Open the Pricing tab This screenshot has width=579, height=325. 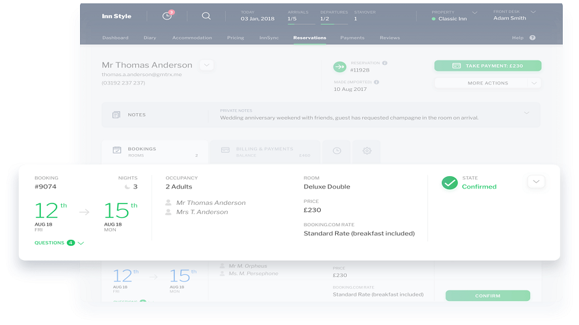236,38
